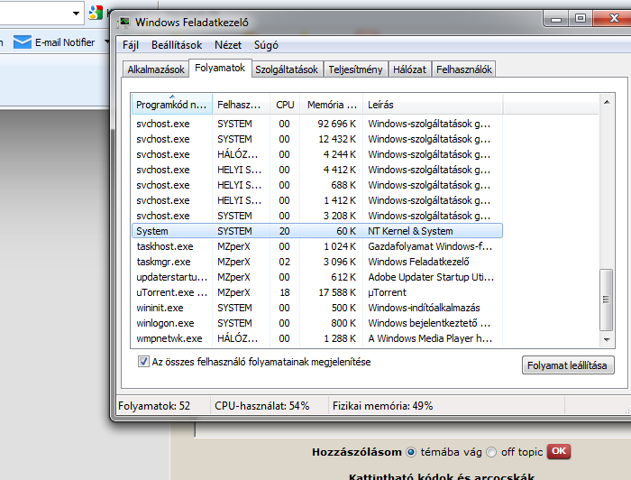Open the Nézet menu
The image size is (631, 480).
[228, 45]
